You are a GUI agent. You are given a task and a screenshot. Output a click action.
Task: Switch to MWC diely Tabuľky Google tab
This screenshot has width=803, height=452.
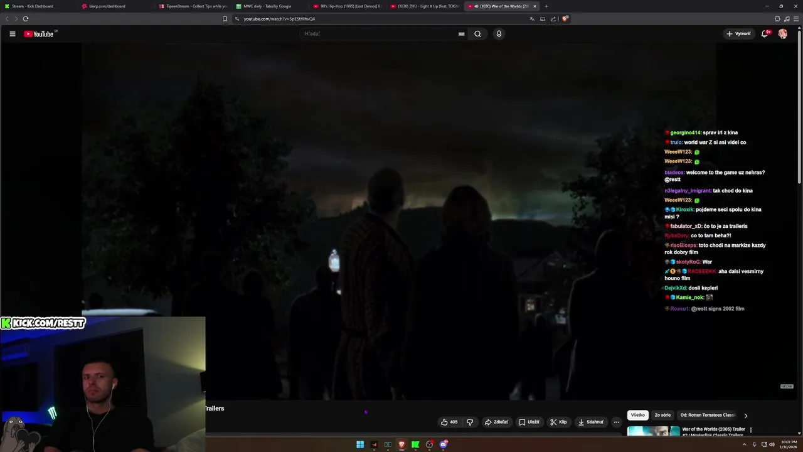tap(270, 6)
